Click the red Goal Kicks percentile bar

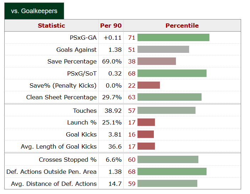[146, 134]
